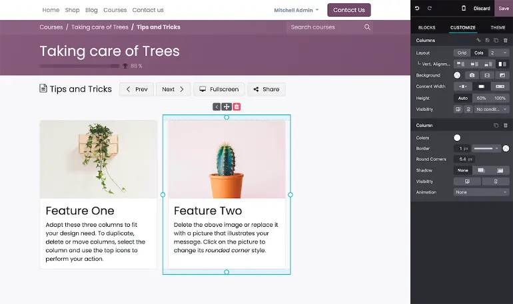The image size is (513, 304).
Task: Open the THEME tab
Action: click(498, 27)
